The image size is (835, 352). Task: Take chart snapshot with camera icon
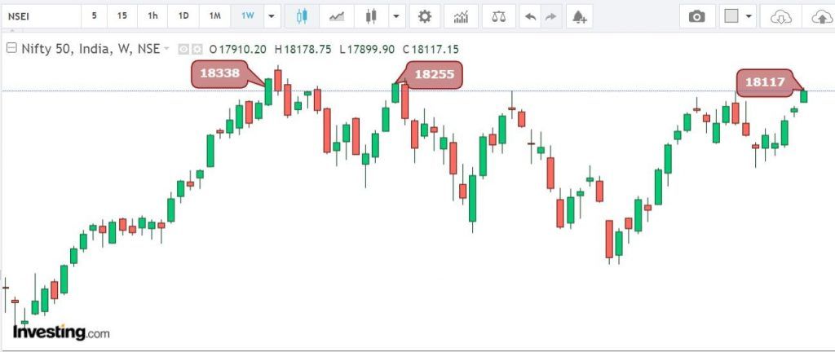click(696, 16)
